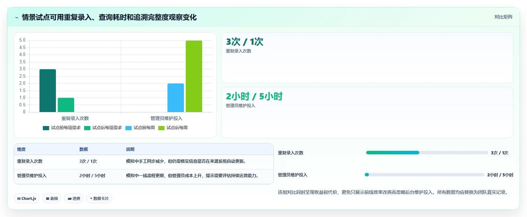Click the 说明 table column header

(x=130, y=149)
